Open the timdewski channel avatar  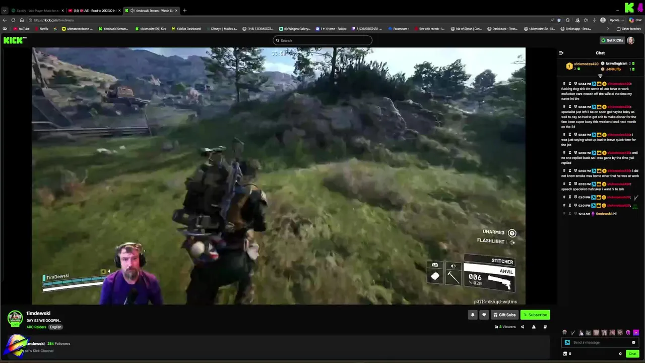tap(15, 318)
